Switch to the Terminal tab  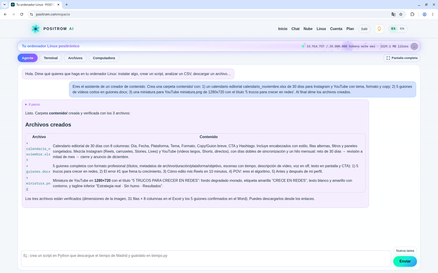tap(51, 58)
